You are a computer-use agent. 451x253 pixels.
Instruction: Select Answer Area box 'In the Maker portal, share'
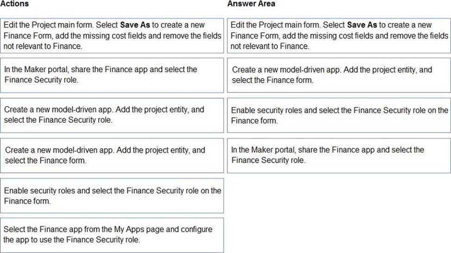338,155
